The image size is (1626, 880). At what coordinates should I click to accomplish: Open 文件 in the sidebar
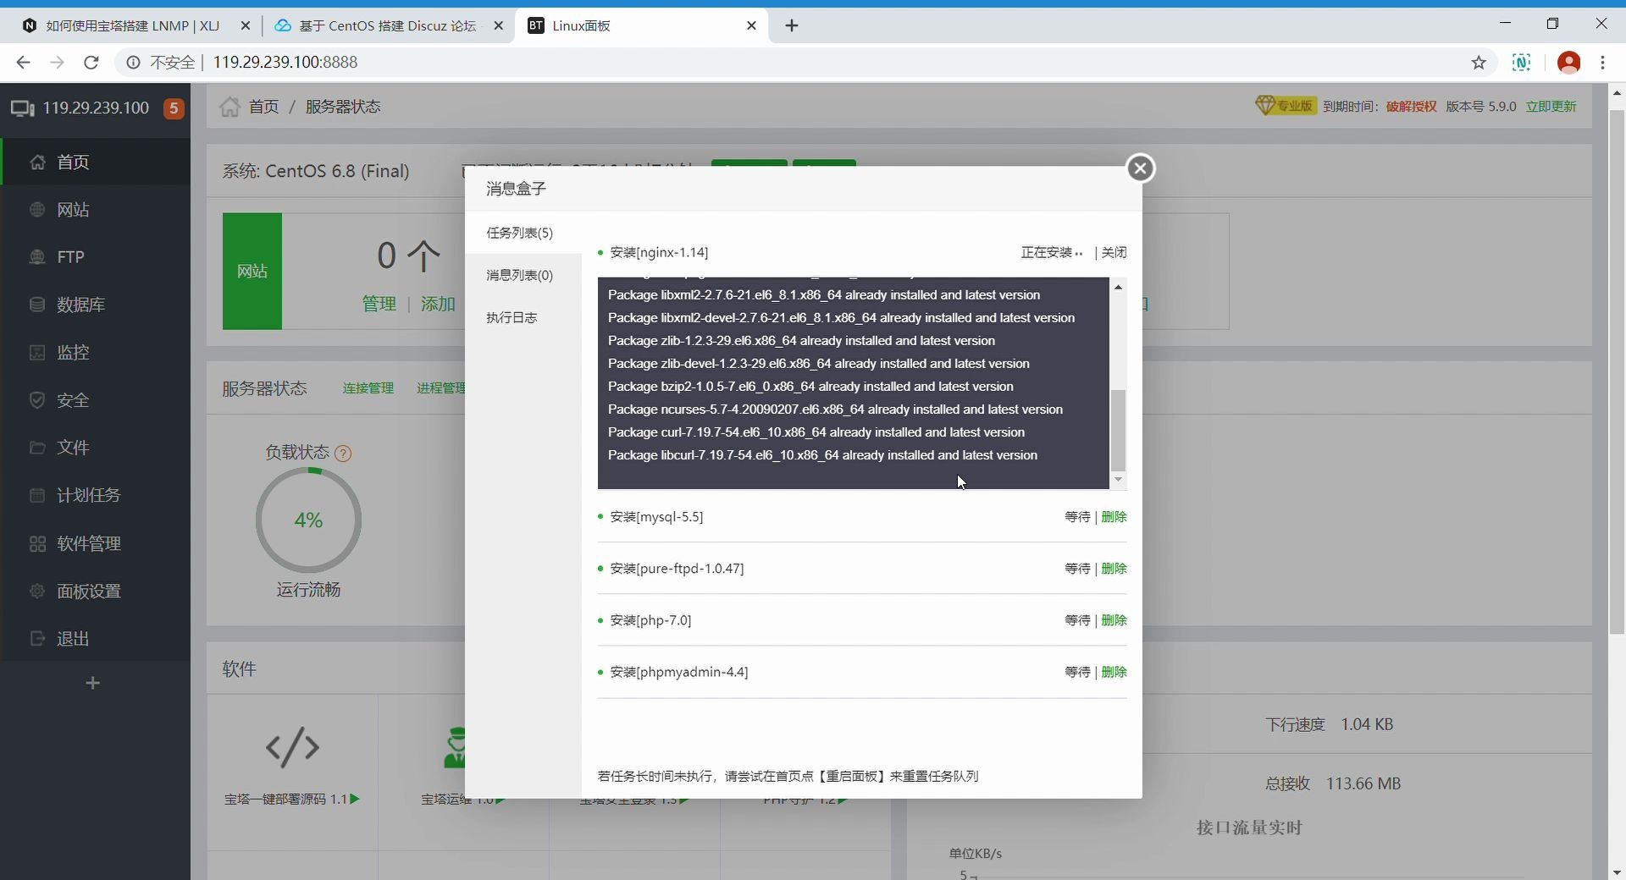coord(95,448)
